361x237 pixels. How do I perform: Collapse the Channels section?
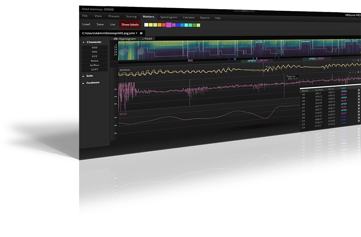click(83, 42)
